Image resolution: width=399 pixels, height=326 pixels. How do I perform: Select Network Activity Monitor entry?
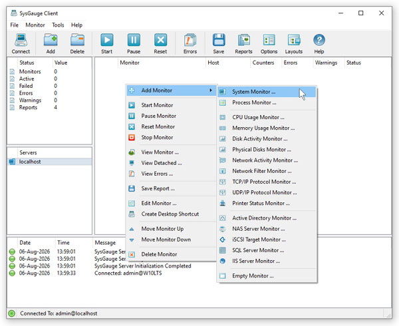click(x=267, y=160)
